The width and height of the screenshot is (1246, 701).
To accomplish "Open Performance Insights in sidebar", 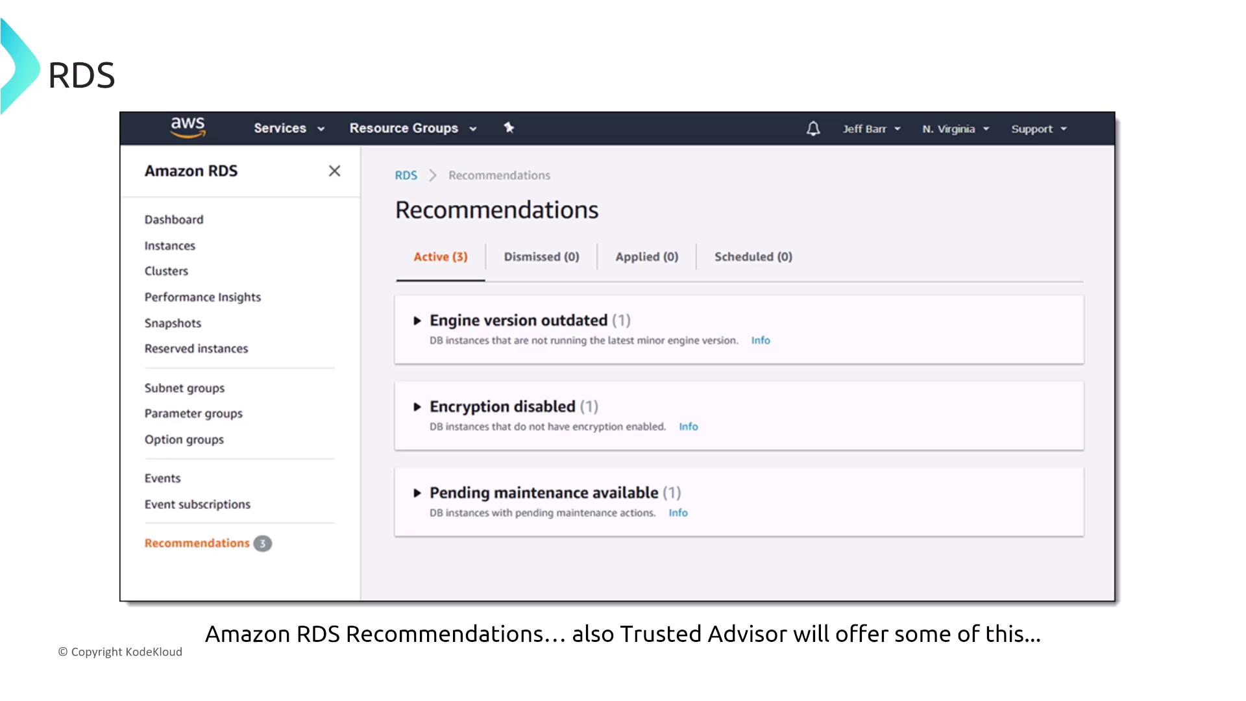I will (x=202, y=297).
